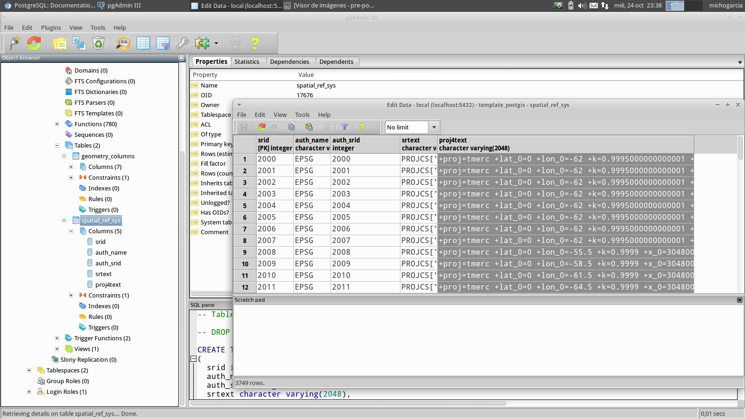The width and height of the screenshot is (745, 419).
Task: Select FTS Dictionaries (0) node
Action: pyautogui.click(x=101, y=92)
